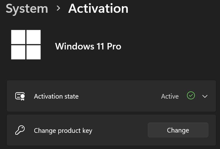Image resolution: width=220 pixels, height=149 pixels.
Task: Click empty space in Activation state card
Action: [x=118, y=96]
